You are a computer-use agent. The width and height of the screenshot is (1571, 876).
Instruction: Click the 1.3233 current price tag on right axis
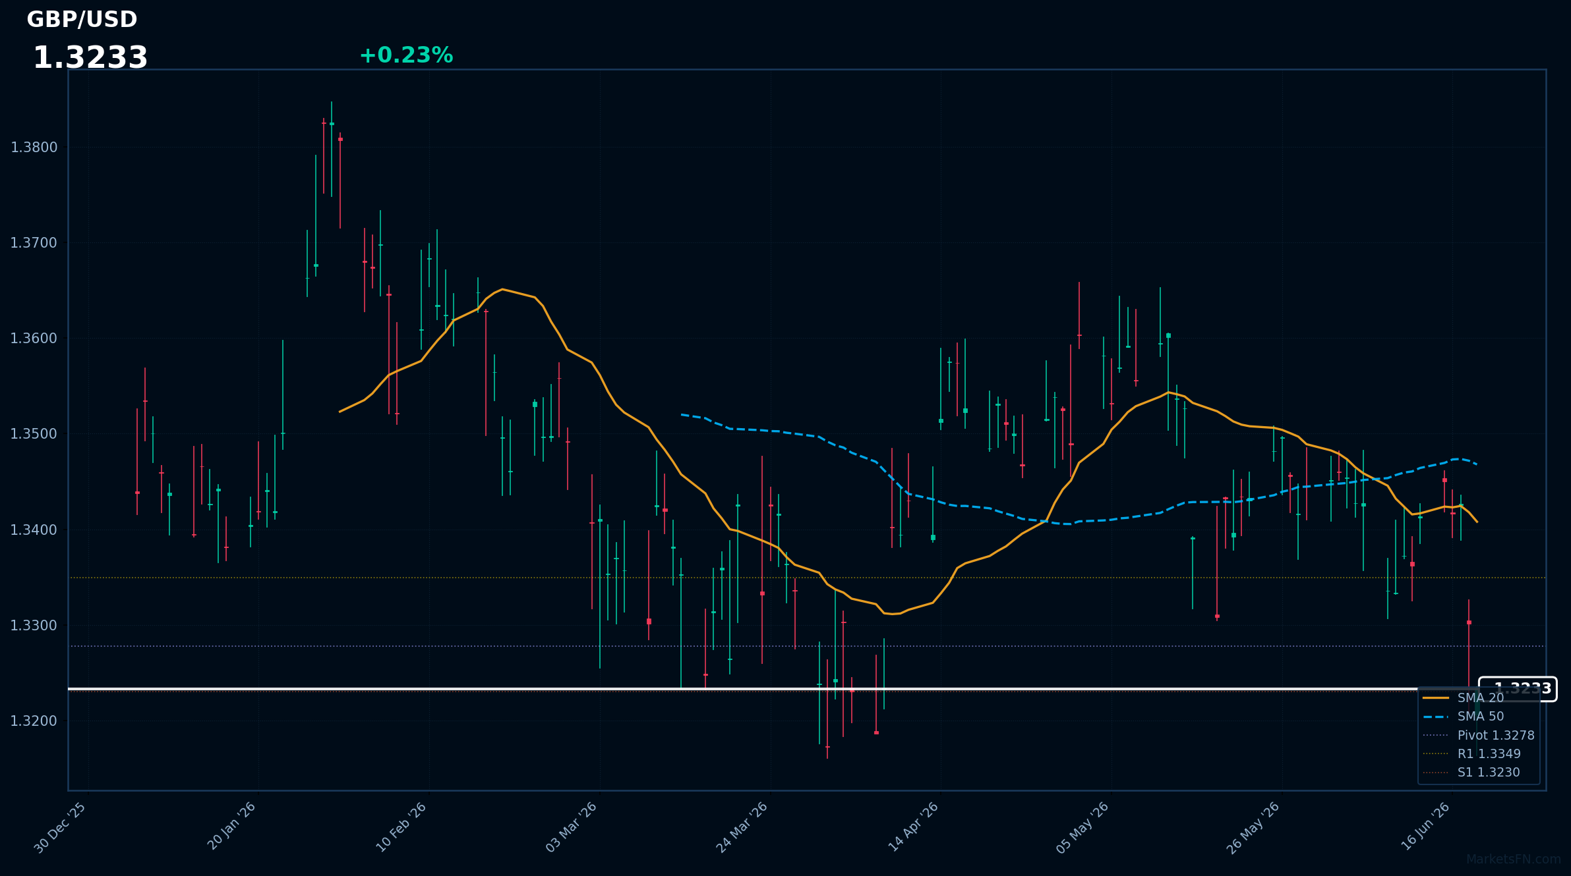pyautogui.click(x=1518, y=689)
